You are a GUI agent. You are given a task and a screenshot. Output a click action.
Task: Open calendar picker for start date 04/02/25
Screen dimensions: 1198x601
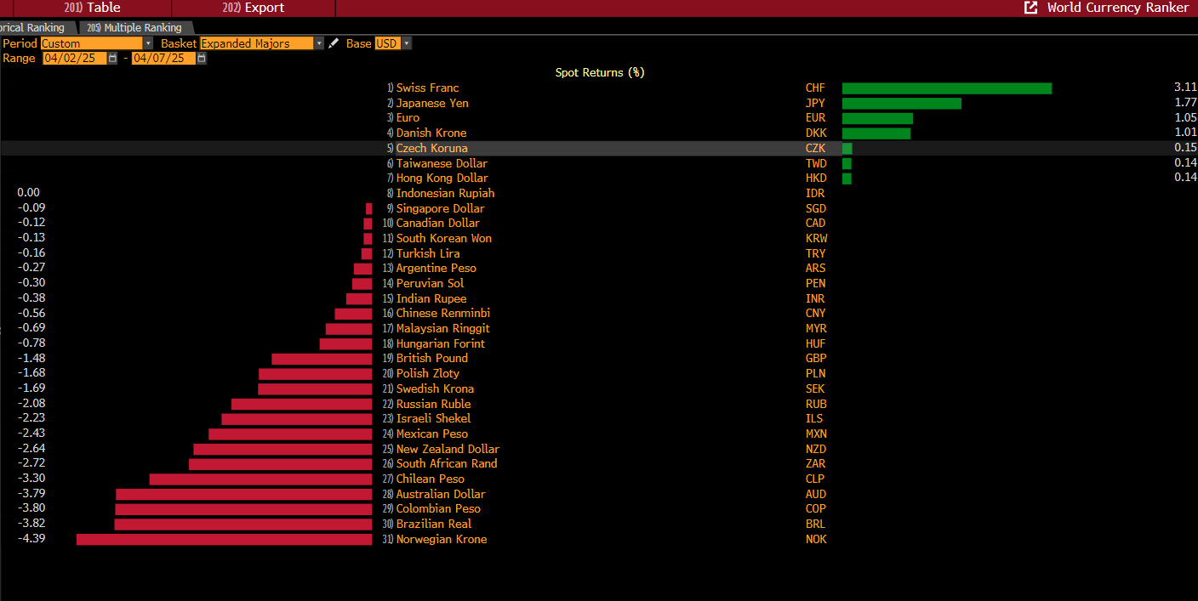click(x=112, y=59)
